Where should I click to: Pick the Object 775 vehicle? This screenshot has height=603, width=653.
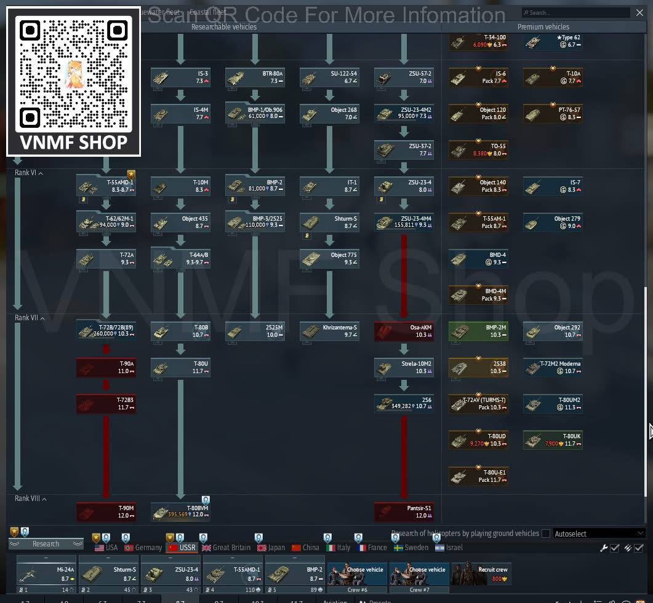coord(329,258)
